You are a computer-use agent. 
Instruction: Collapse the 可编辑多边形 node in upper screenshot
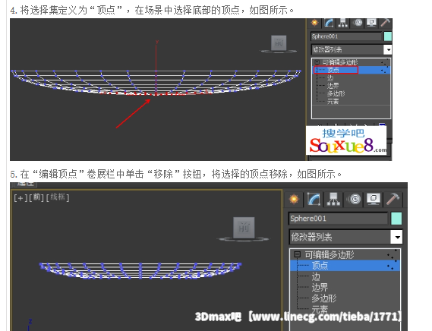(317, 62)
